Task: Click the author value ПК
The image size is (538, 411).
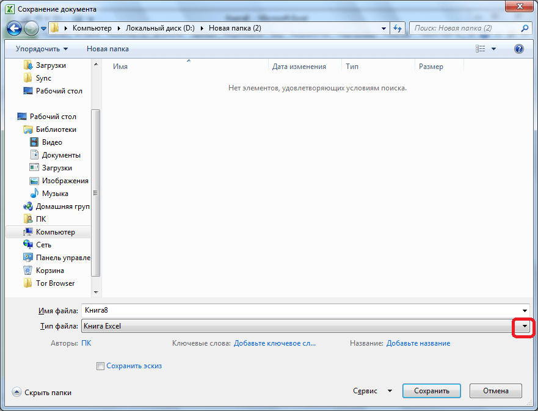Action: [86, 343]
